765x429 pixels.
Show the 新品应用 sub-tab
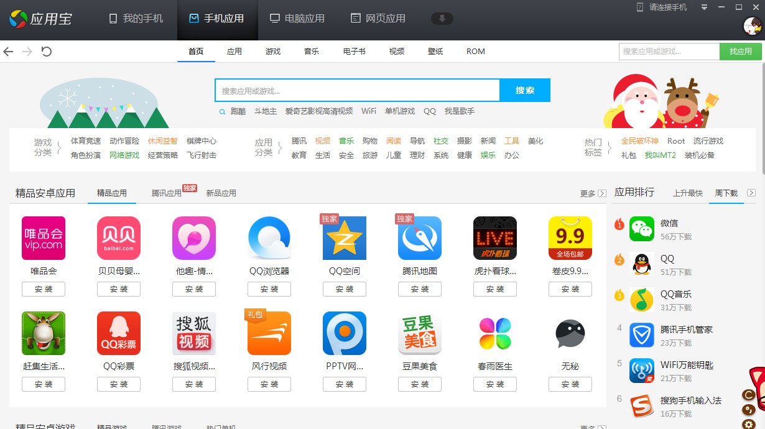[x=221, y=193]
